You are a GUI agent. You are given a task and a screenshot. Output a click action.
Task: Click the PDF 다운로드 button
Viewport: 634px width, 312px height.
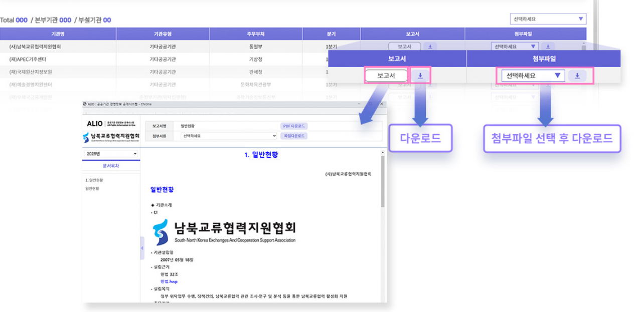coord(294,126)
